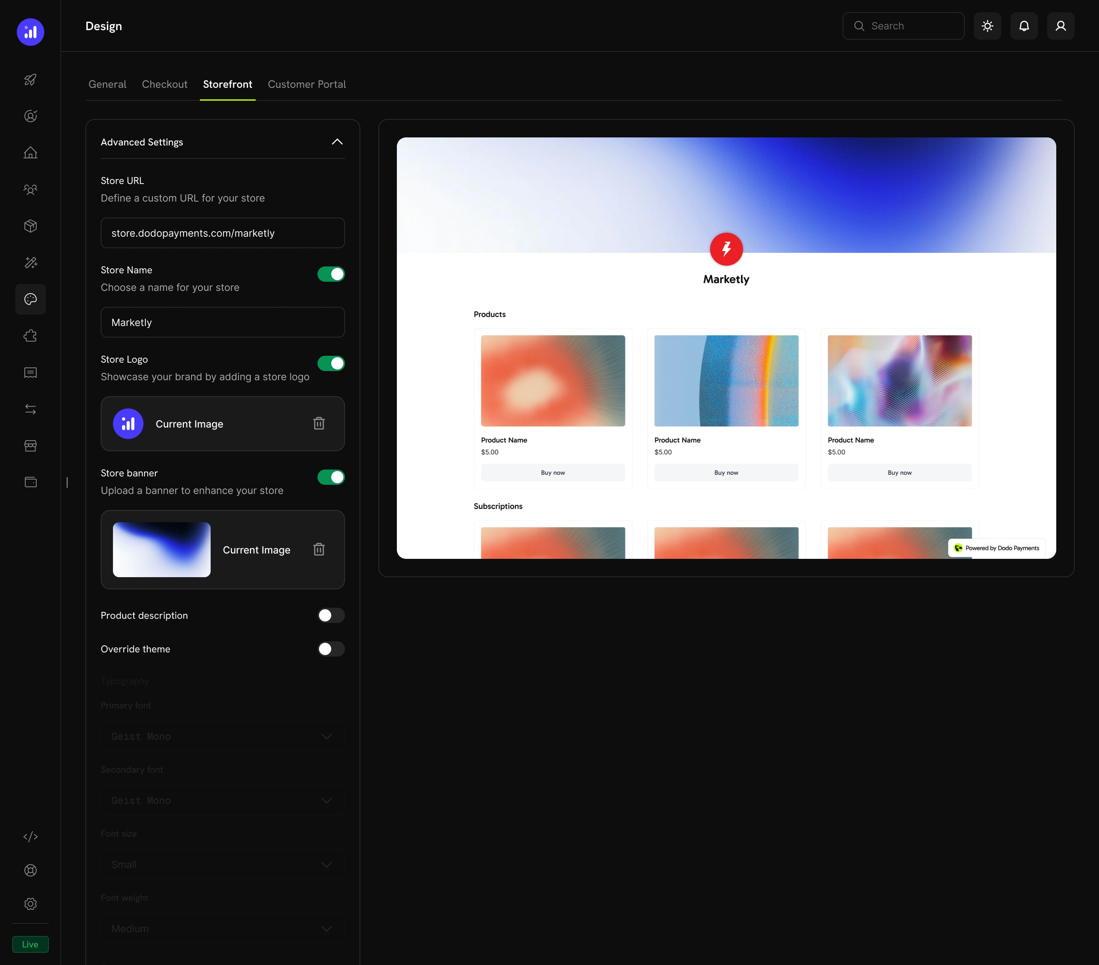The height and width of the screenshot is (965, 1099).
Task: Switch to the Checkout tab
Action: 164,84
